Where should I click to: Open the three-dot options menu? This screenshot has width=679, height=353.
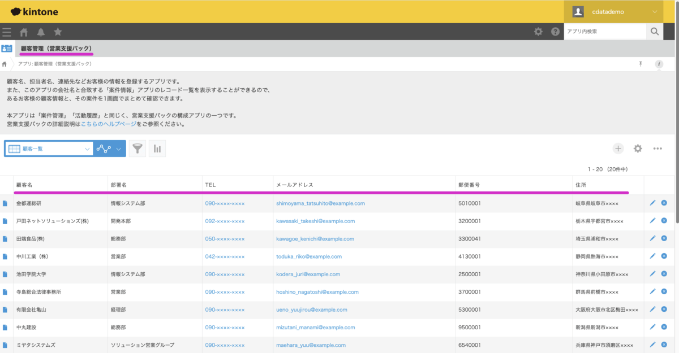pyautogui.click(x=657, y=149)
